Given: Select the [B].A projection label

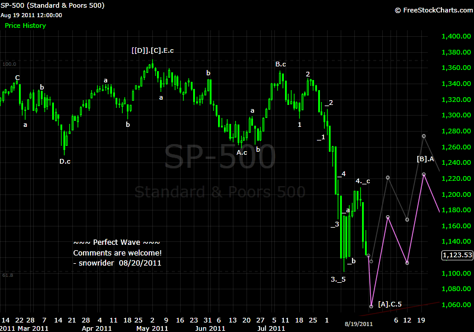Looking at the screenshot, I should 425,159.
